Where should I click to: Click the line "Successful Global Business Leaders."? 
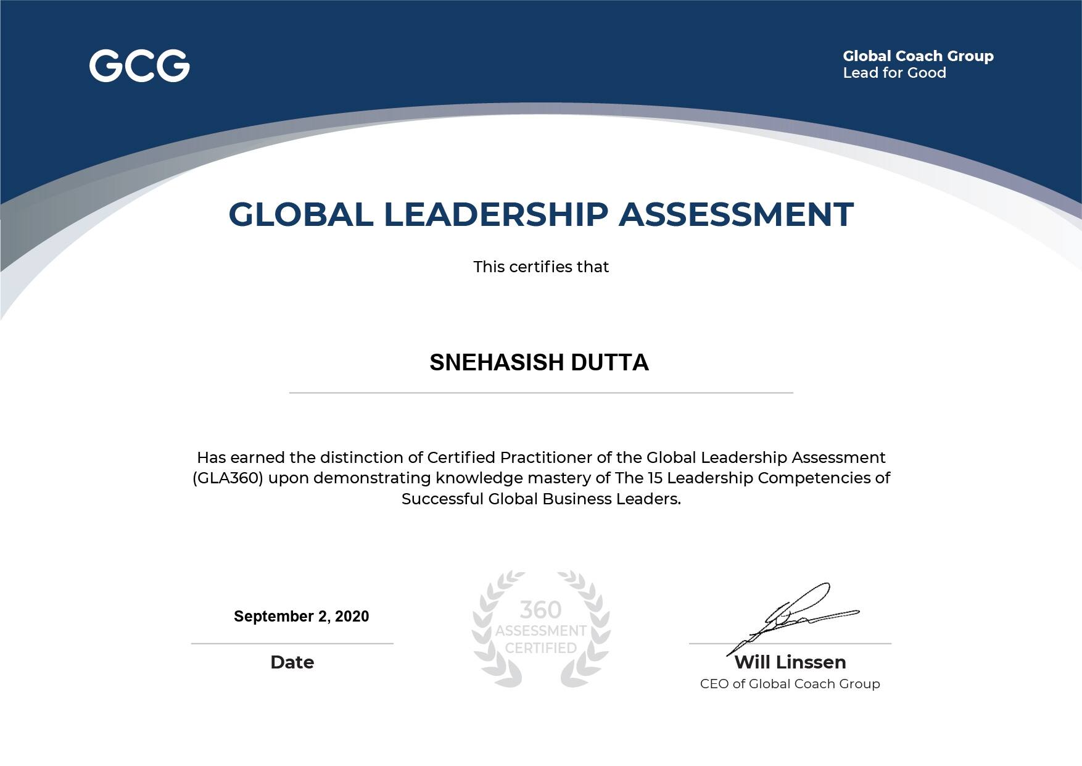click(541, 499)
